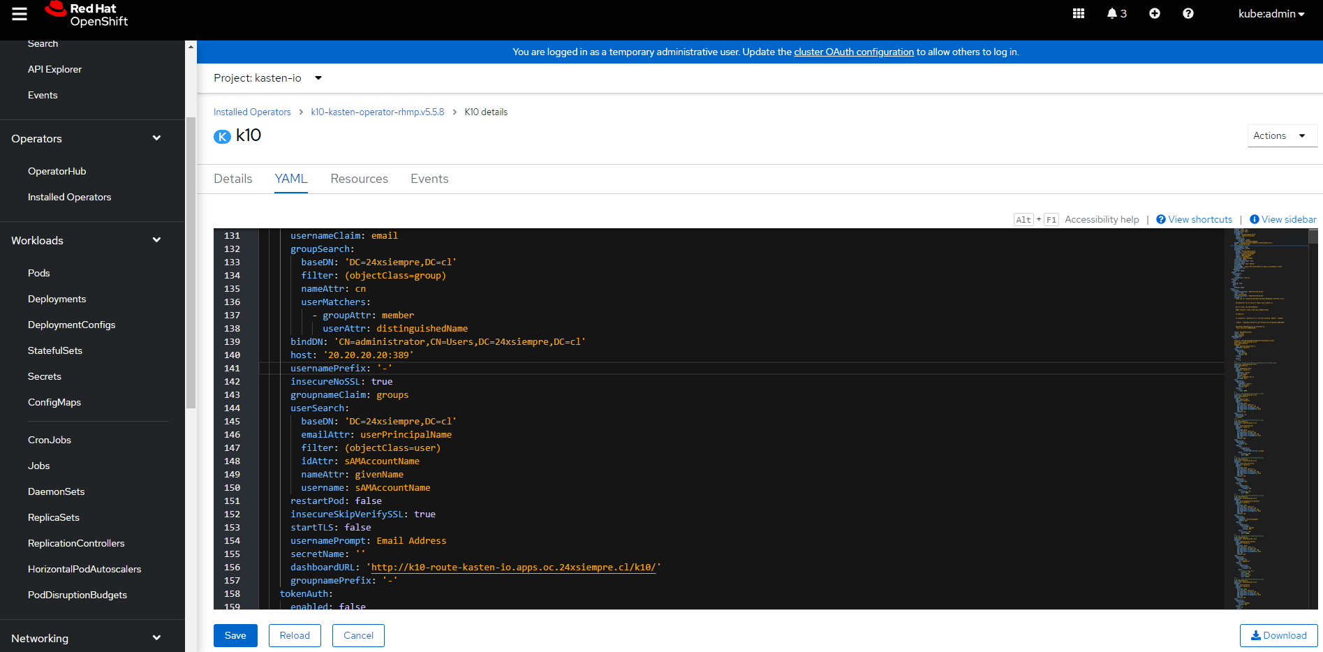The width and height of the screenshot is (1323, 652).
Task: Switch to the Resources tab
Action: 359,179
